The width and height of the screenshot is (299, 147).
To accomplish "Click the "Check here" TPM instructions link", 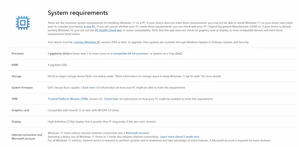I will (111, 99).
